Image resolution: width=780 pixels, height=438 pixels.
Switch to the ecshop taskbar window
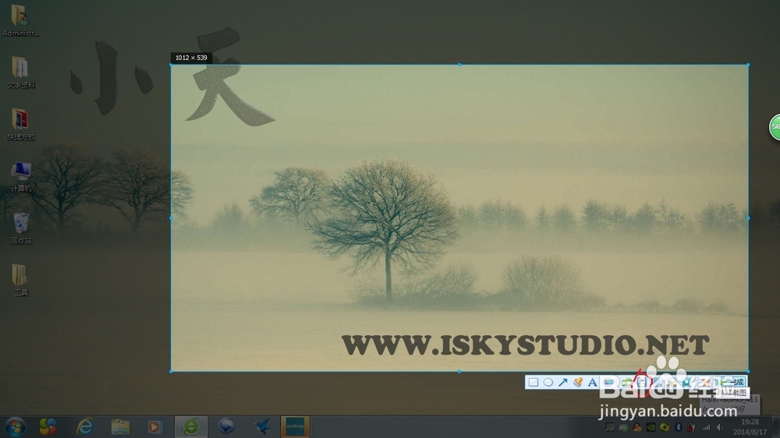[295, 426]
